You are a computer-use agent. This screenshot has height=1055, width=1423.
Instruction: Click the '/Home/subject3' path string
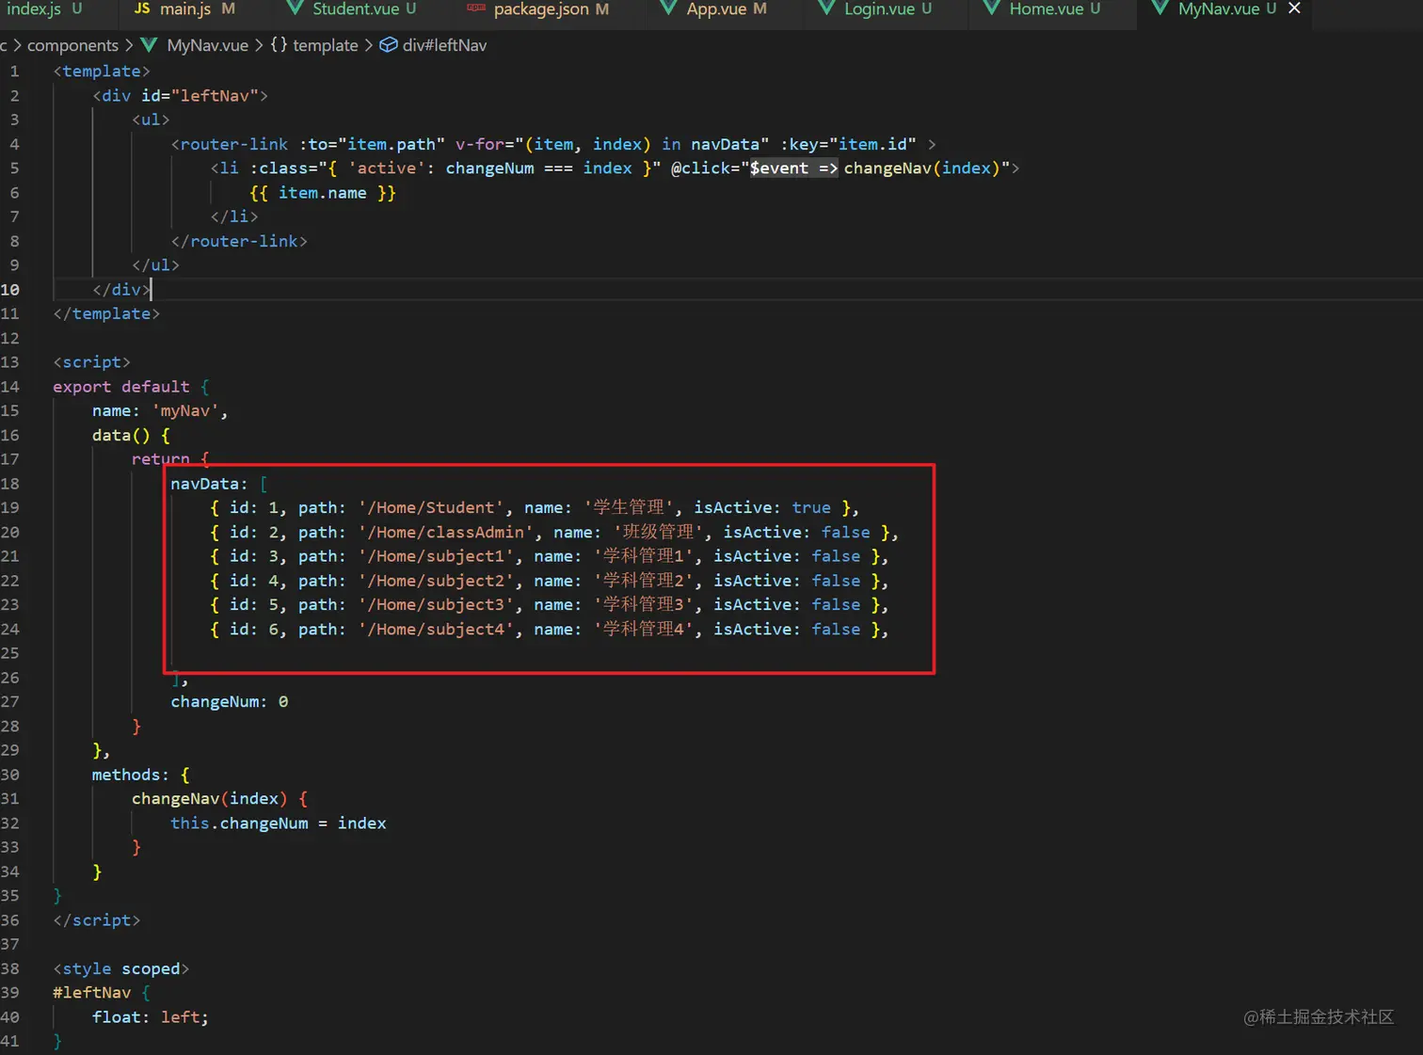436,605
